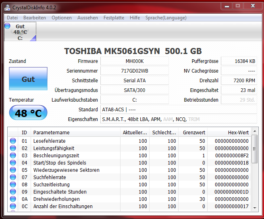Open the Sprache(Language) menu

[166, 18]
